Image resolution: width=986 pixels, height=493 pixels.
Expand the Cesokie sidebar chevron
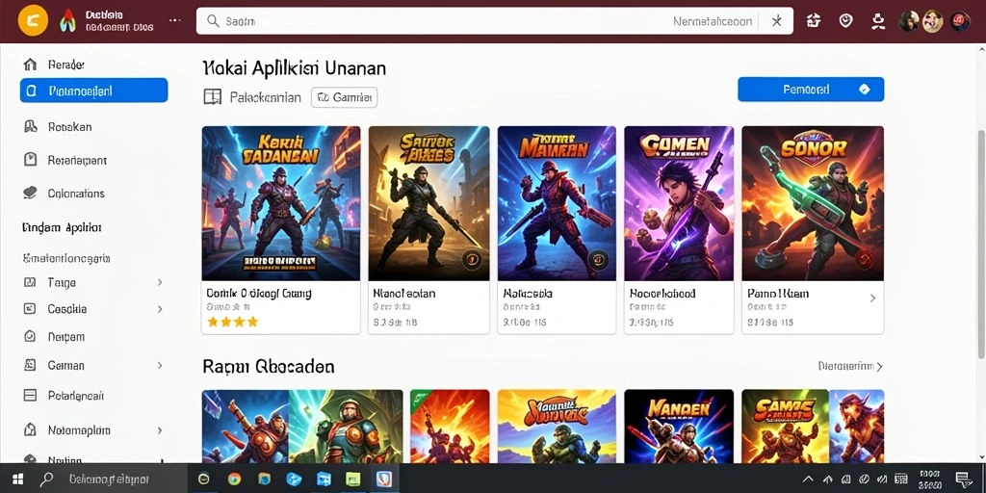(x=160, y=309)
